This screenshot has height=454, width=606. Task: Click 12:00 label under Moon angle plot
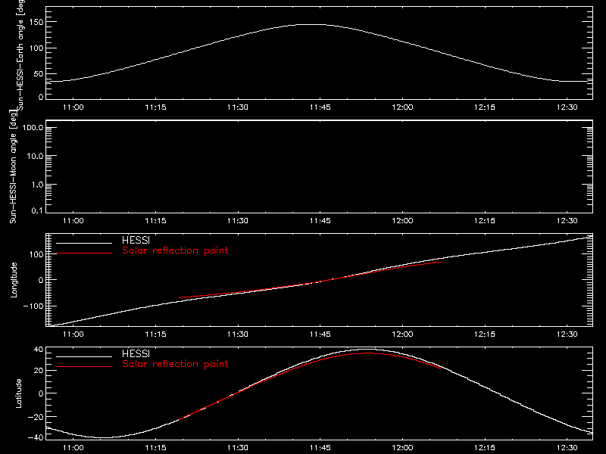[x=402, y=221]
